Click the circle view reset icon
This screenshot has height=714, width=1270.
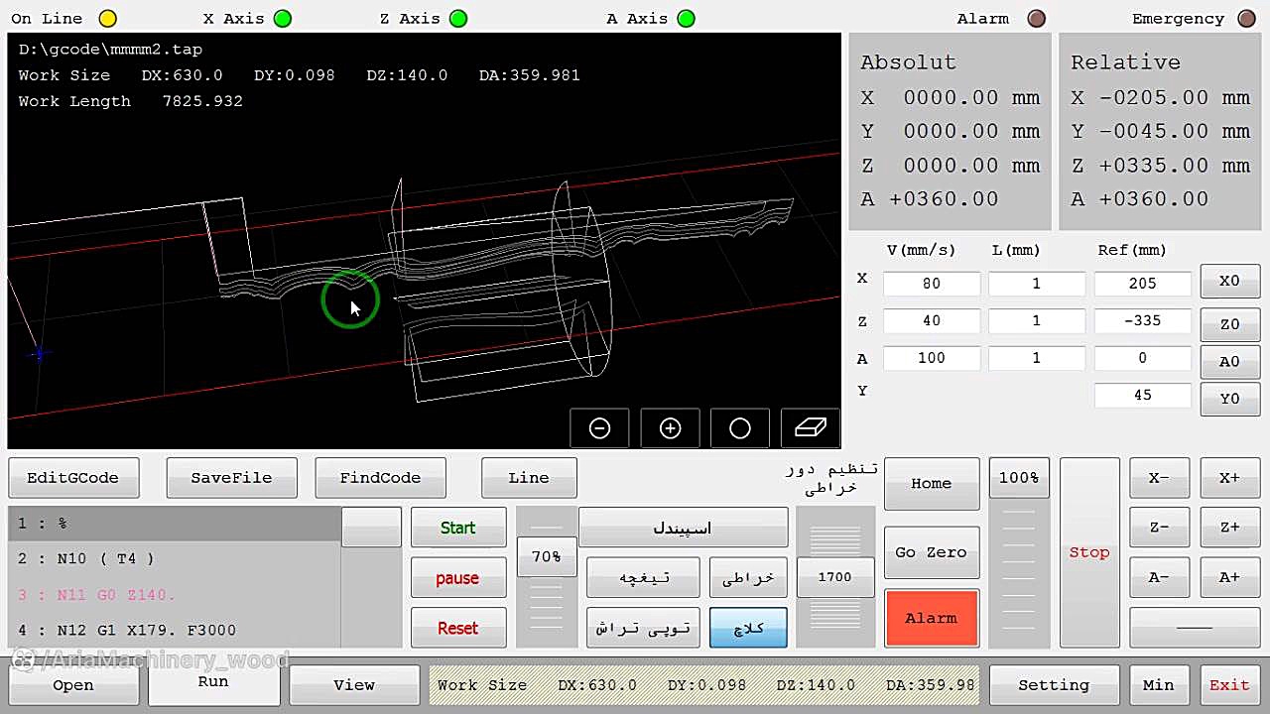coord(739,428)
